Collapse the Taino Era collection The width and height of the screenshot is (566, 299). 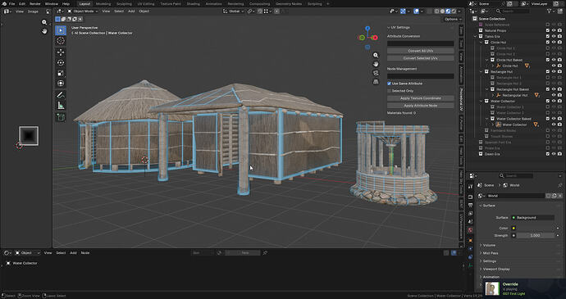(476, 36)
